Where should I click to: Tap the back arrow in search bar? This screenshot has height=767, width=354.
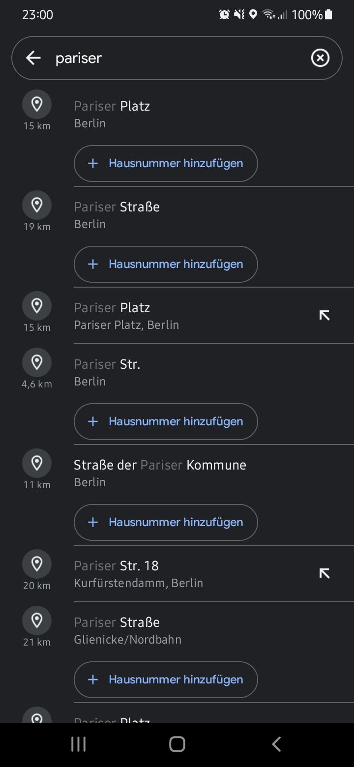click(x=33, y=58)
